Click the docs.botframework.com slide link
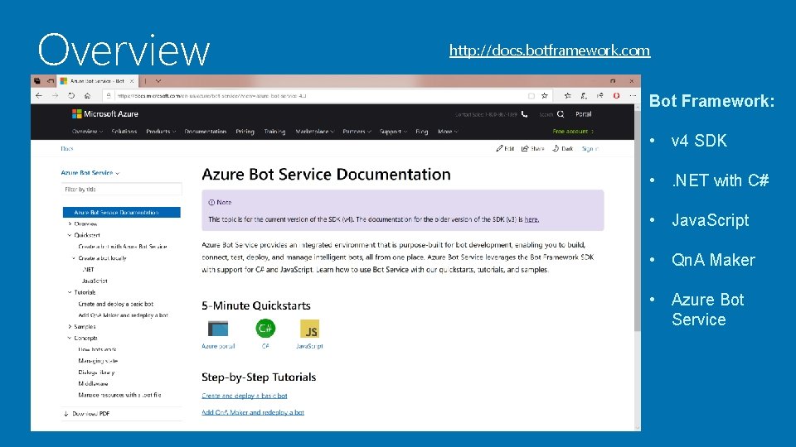This screenshot has width=796, height=447. pos(550,50)
